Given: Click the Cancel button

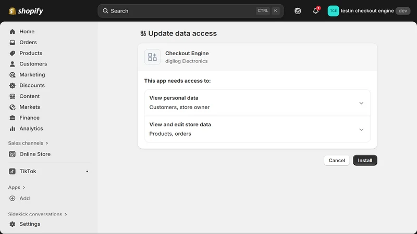Looking at the screenshot, I should (337, 160).
